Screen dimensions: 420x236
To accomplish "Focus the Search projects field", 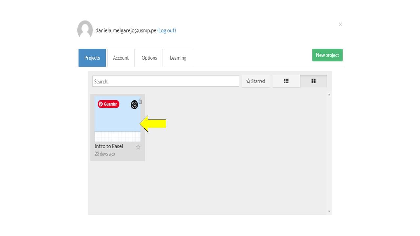I will pos(166,81).
